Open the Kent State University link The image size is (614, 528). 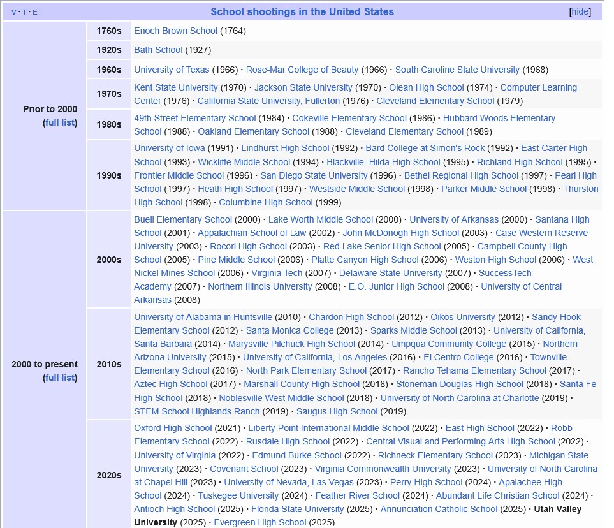point(175,87)
